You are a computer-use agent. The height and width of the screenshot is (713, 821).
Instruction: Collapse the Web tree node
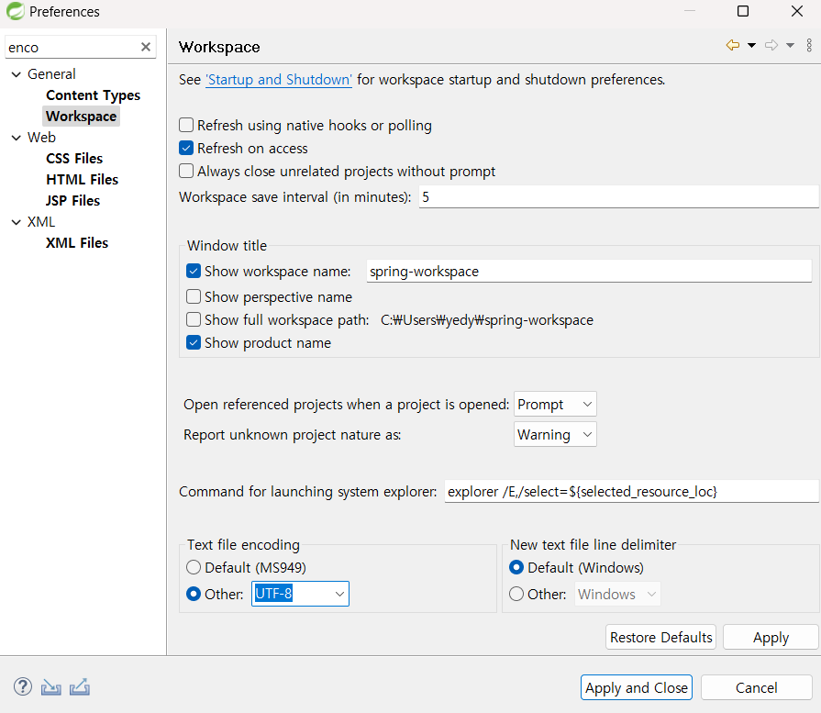point(17,138)
